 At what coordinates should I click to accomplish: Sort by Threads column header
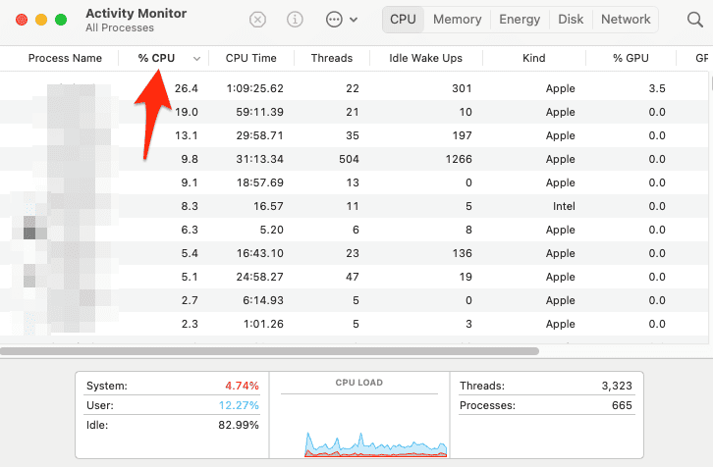point(332,59)
